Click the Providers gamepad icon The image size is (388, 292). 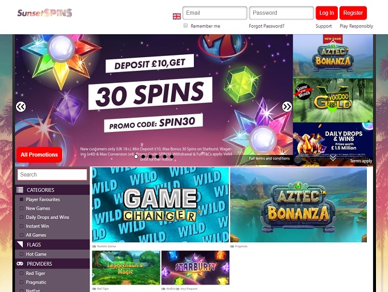coord(20,263)
